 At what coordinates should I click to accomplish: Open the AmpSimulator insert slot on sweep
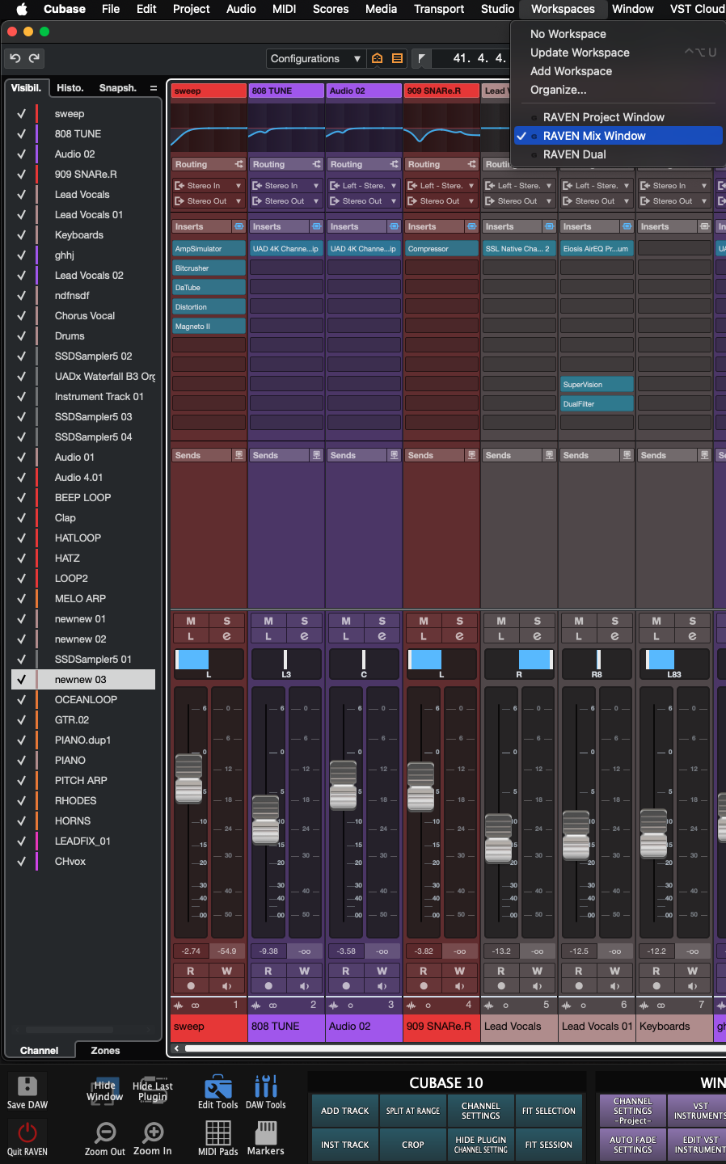pos(209,249)
